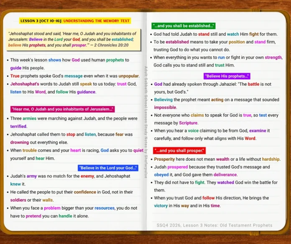Click the magenta word 'pretend'
The image size is (291, 244).
click(33, 216)
